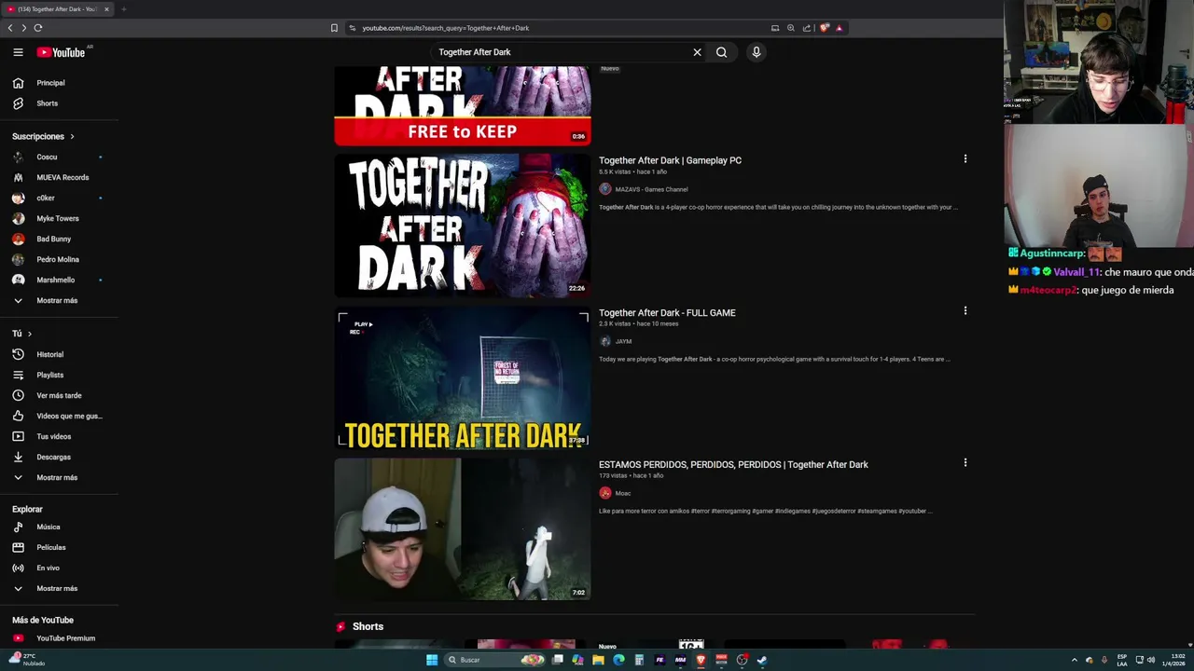This screenshot has height=671, width=1194.
Task: Go to the YouTube home logo
Action: (62, 52)
